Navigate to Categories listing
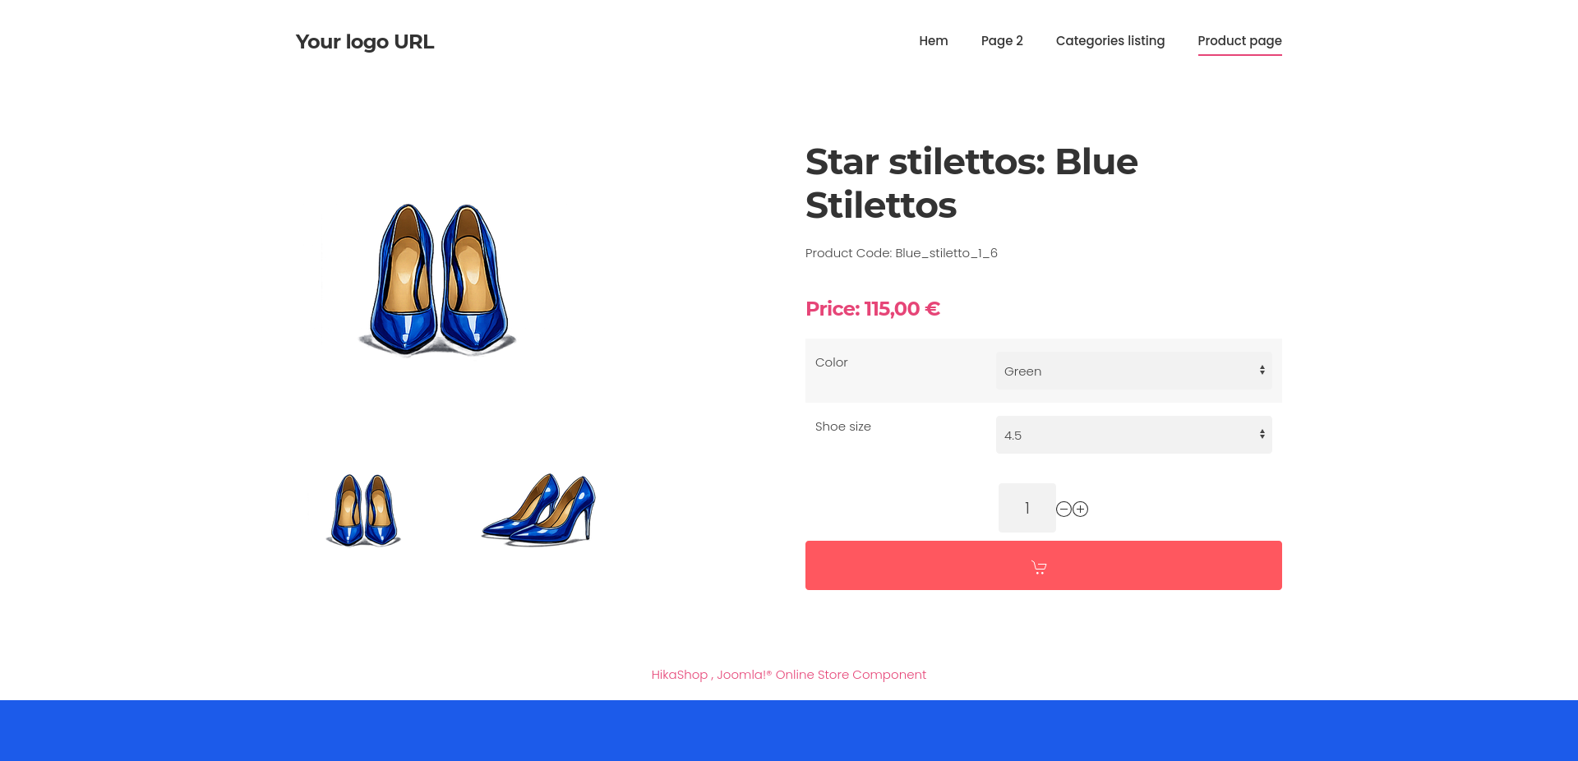Image resolution: width=1578 pixels, height=761 pixels. (1110, 41)
